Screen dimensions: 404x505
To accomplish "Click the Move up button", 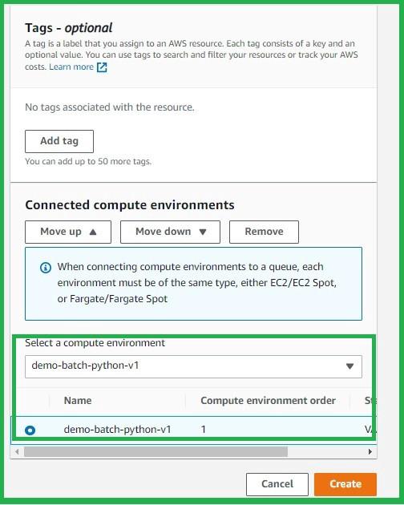I will pos(68,232).
